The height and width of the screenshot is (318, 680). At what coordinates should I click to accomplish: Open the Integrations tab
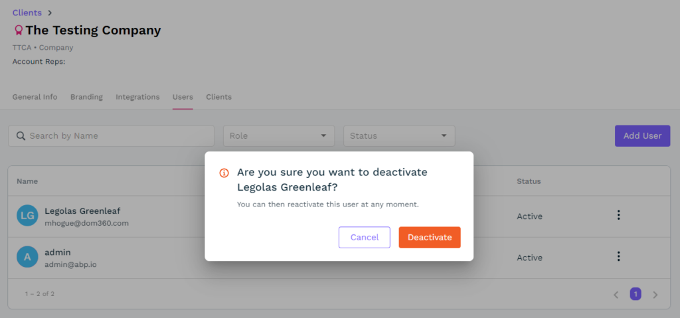pos(137,97)
